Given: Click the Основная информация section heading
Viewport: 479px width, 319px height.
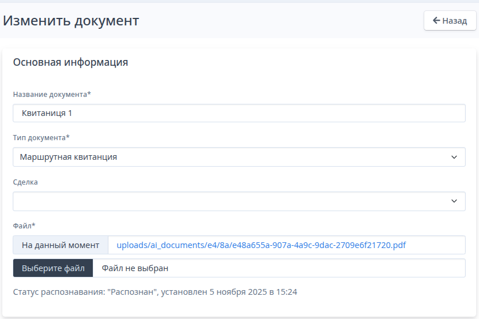Looking at the screenshot, I should (x=70, y=62).
